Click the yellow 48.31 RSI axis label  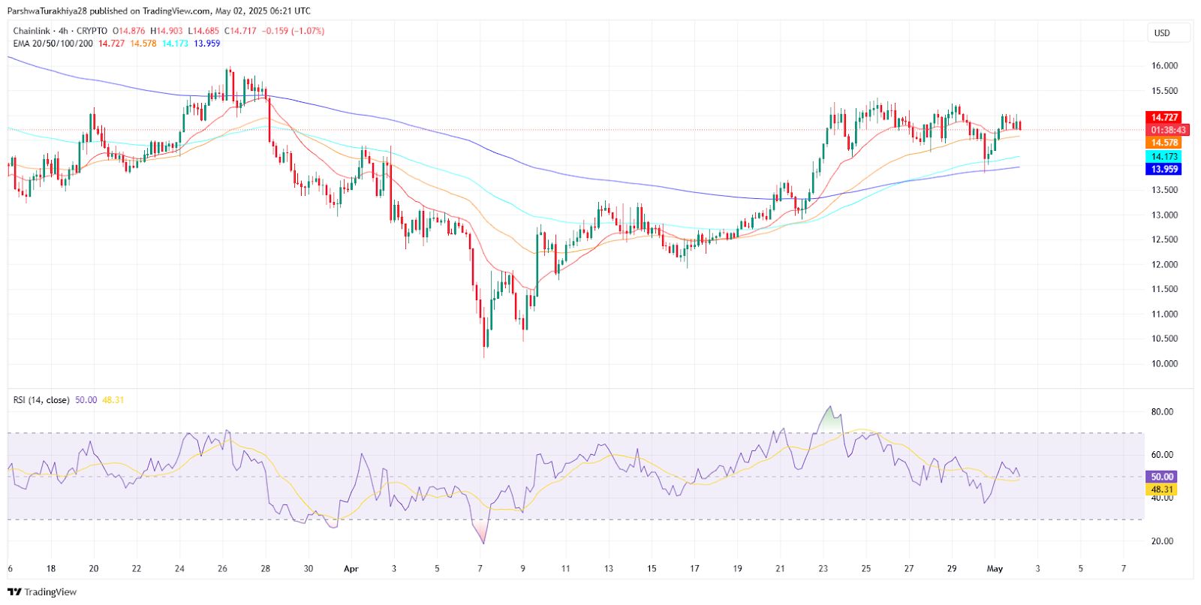pyautogui.click(x=1162, y=489)
